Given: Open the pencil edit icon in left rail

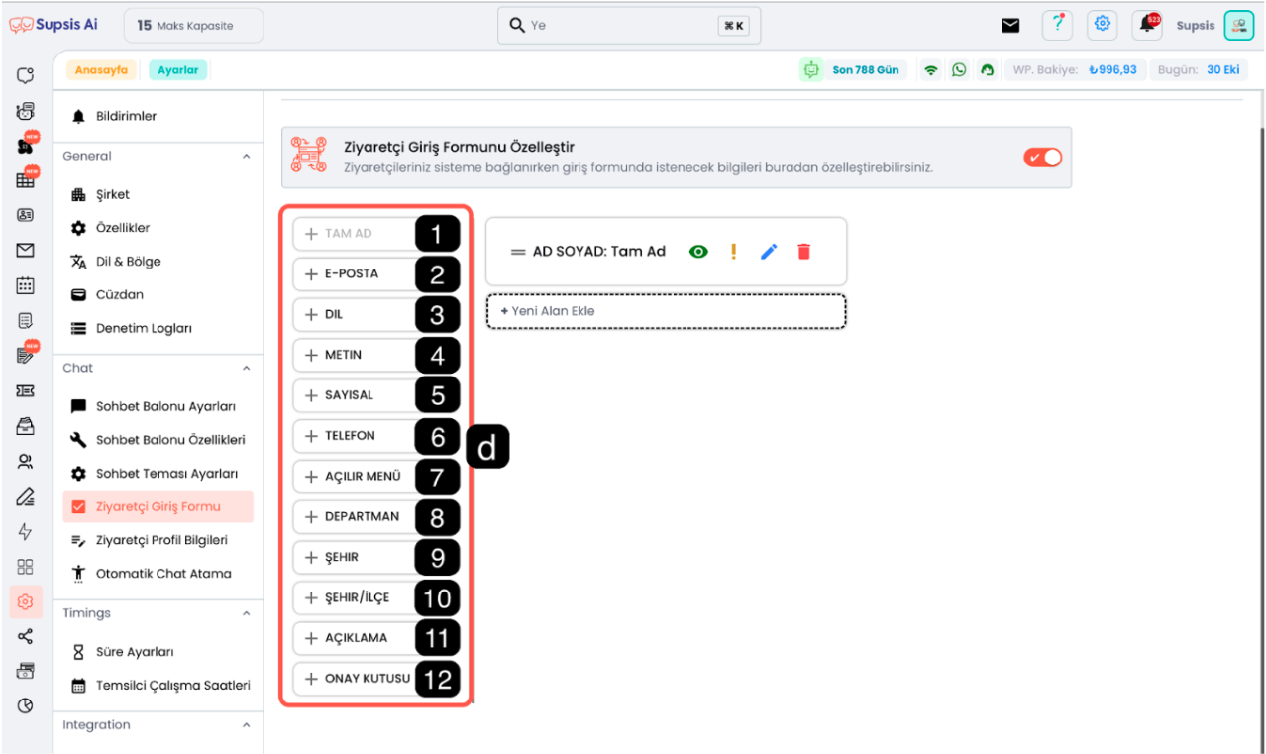Looking at the screenshot, I should click(26, 496).
